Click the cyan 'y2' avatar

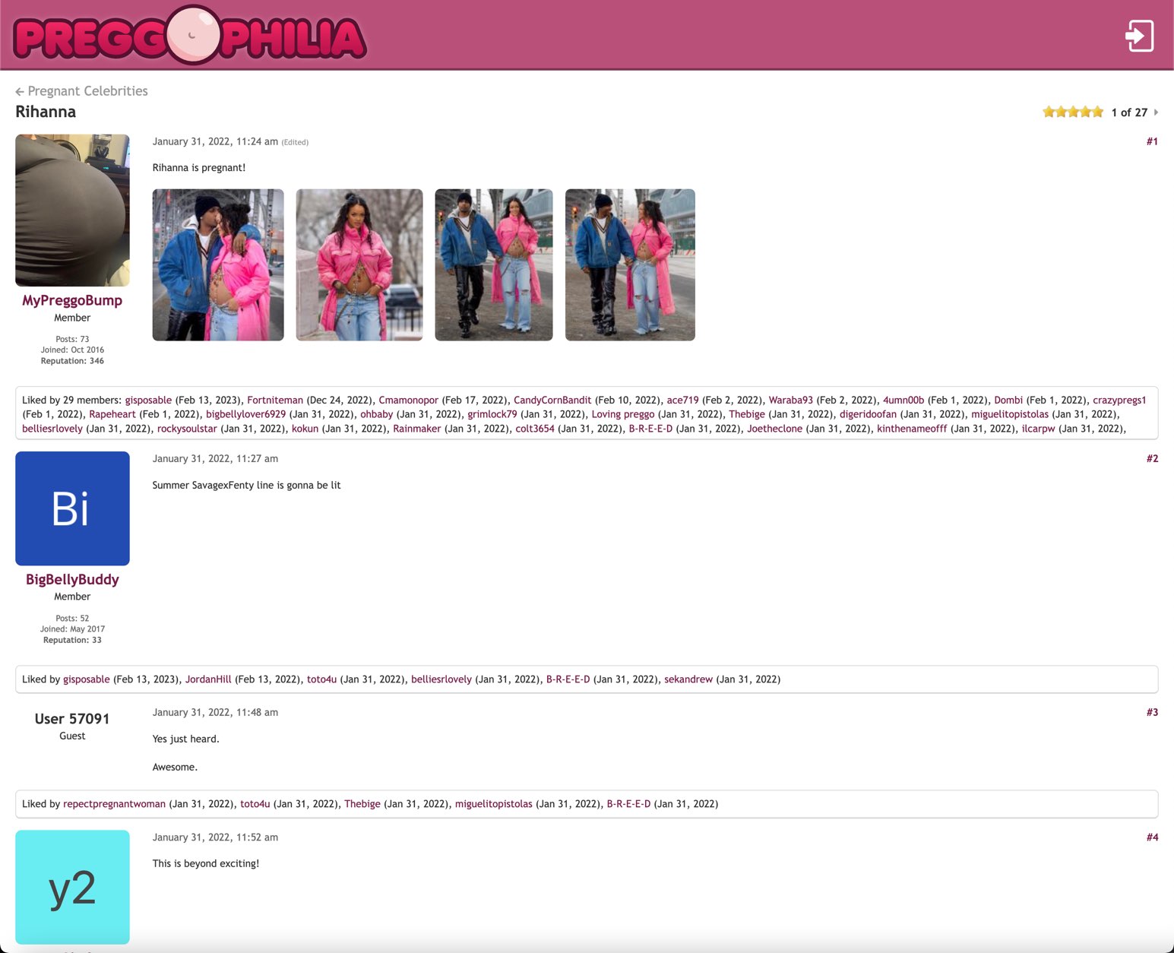[x=72, y=887]
